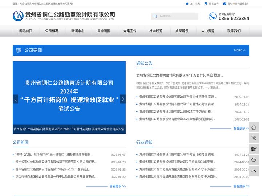Click the banner caption text strip
This screenshot has height=196, width=262.
tap(69, 129)
